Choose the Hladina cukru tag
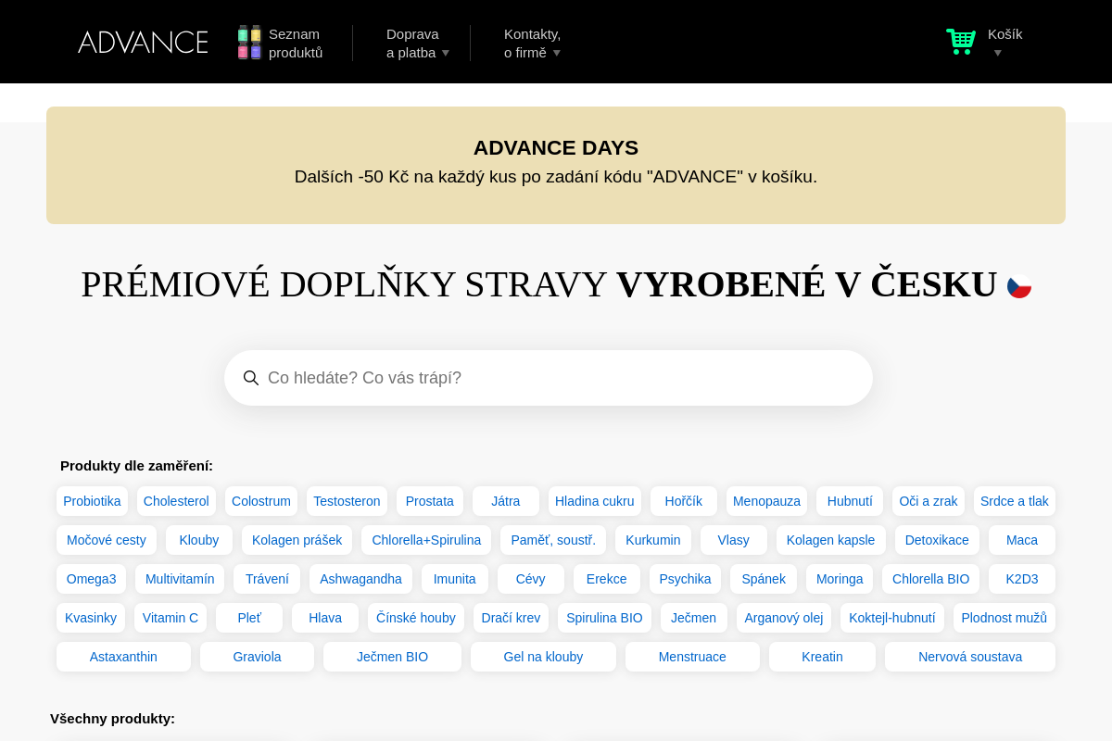The height and width of the screenshot is (741, 1112). [x=595, y=501]
